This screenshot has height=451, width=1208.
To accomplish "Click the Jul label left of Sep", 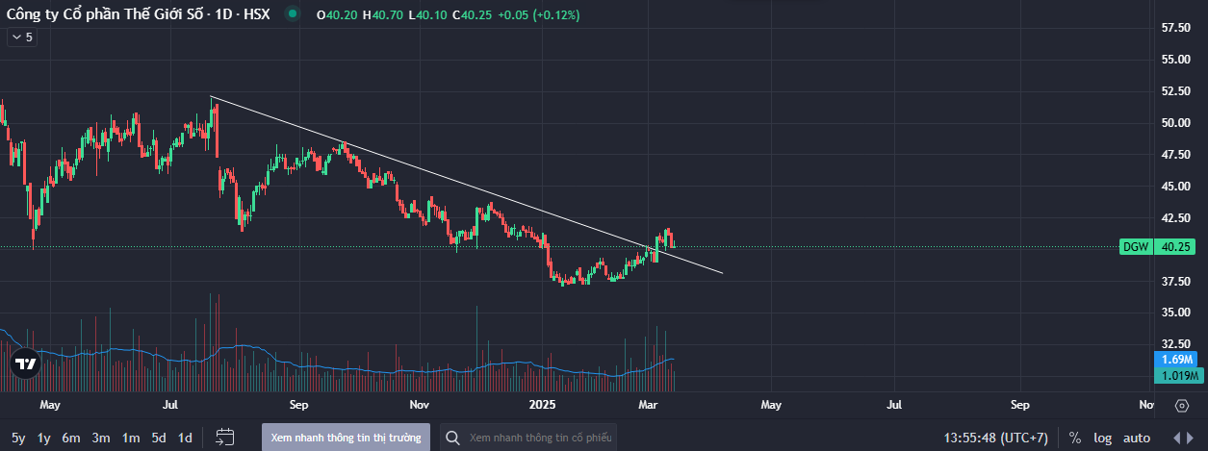I will (x=170, y=405).
